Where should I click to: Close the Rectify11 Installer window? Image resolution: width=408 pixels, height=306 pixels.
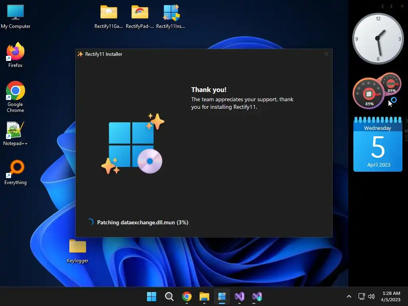click(x=326, y=54)
